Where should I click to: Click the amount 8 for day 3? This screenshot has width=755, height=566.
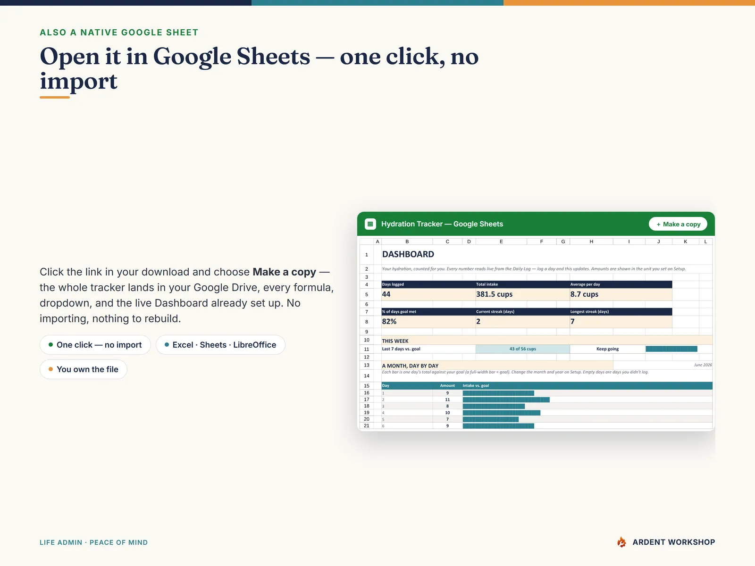click(x=447, y=406)
